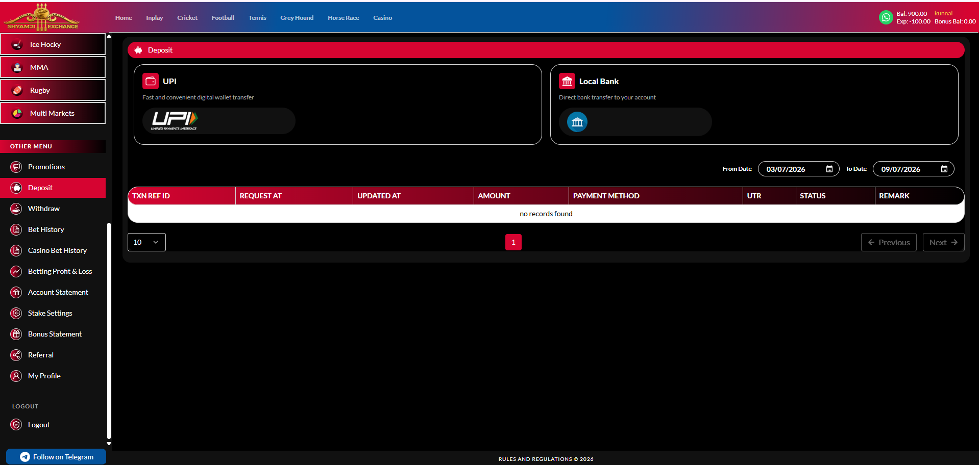Click the My Profile person icon

[16, 376]
